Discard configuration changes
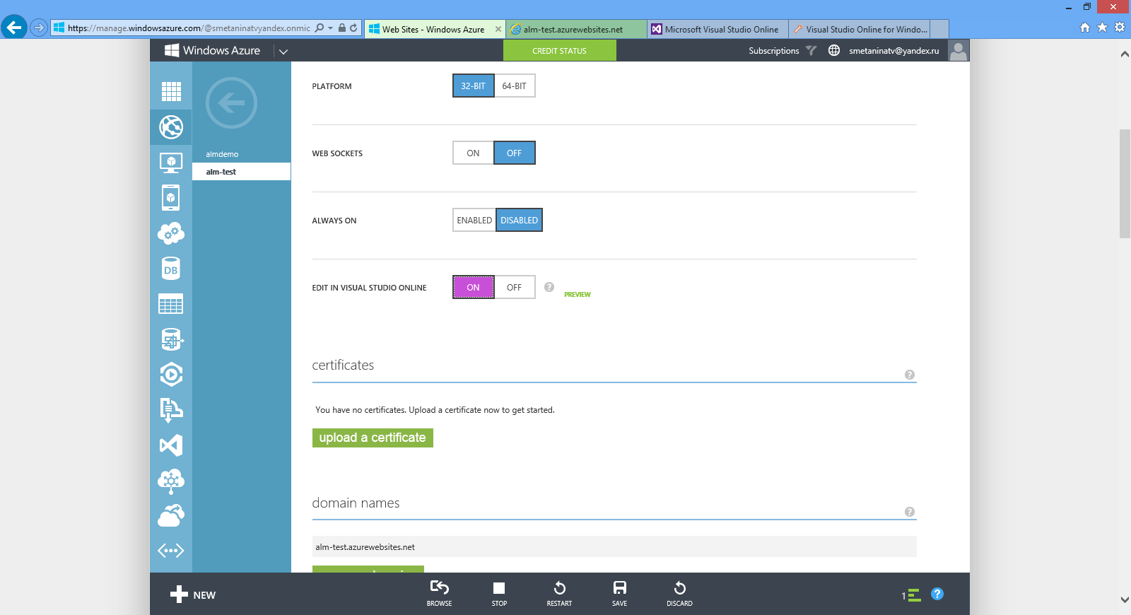The height and width of the screenshot is (615, 1131). pos(679,593)
